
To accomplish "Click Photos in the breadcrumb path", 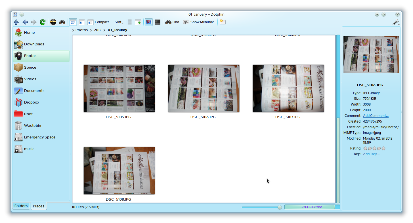I will coord(82,30).
